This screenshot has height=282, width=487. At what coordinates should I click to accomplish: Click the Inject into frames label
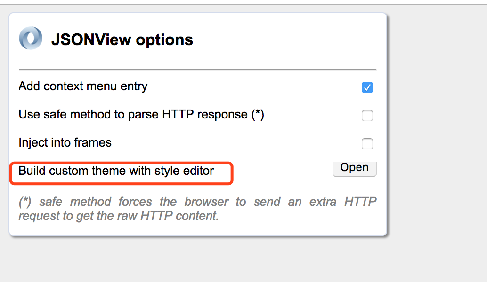(x=65, y=142)
